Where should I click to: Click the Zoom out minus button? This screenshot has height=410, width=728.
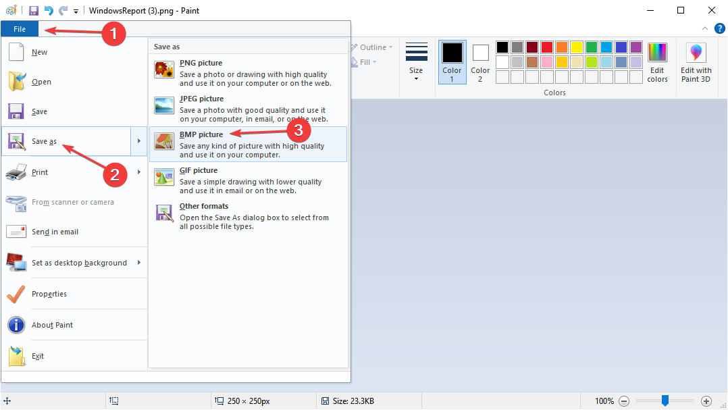(625, 401)
